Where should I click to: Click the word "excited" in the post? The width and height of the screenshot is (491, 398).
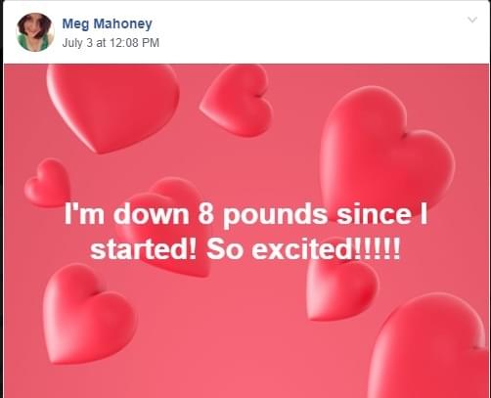[301, 249]
